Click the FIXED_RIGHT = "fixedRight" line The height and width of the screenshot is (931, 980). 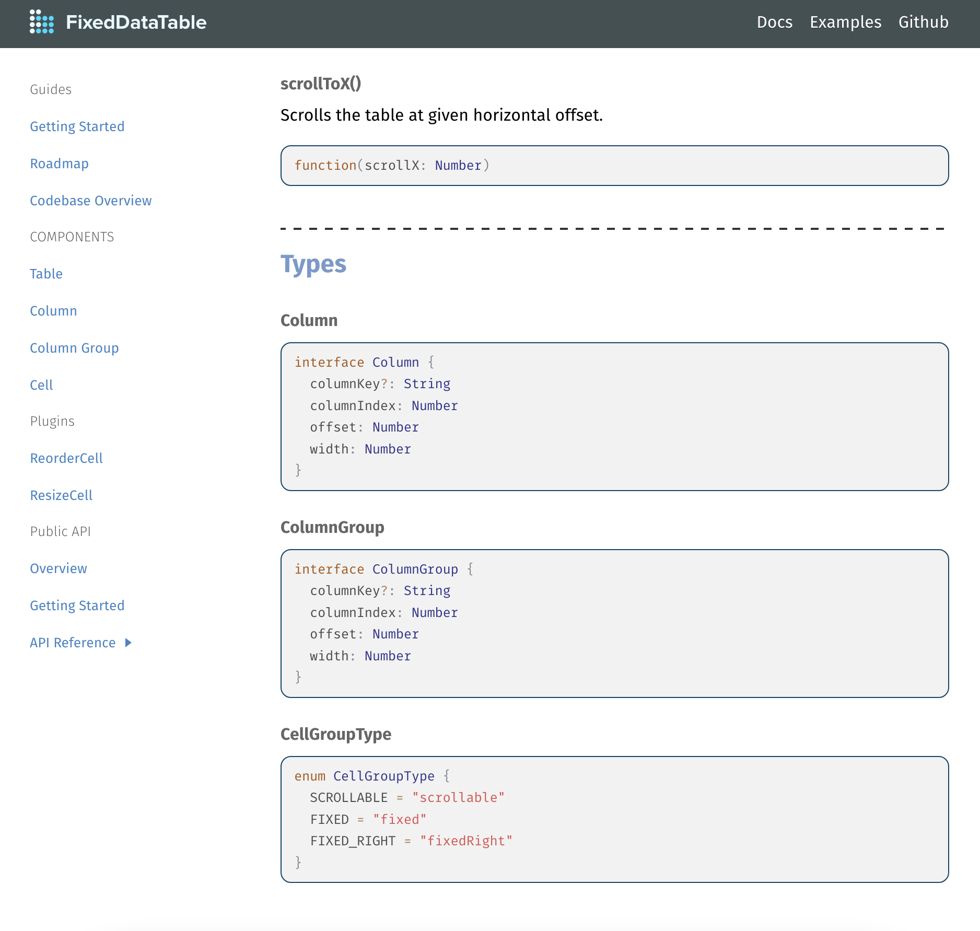pos(411,841)
